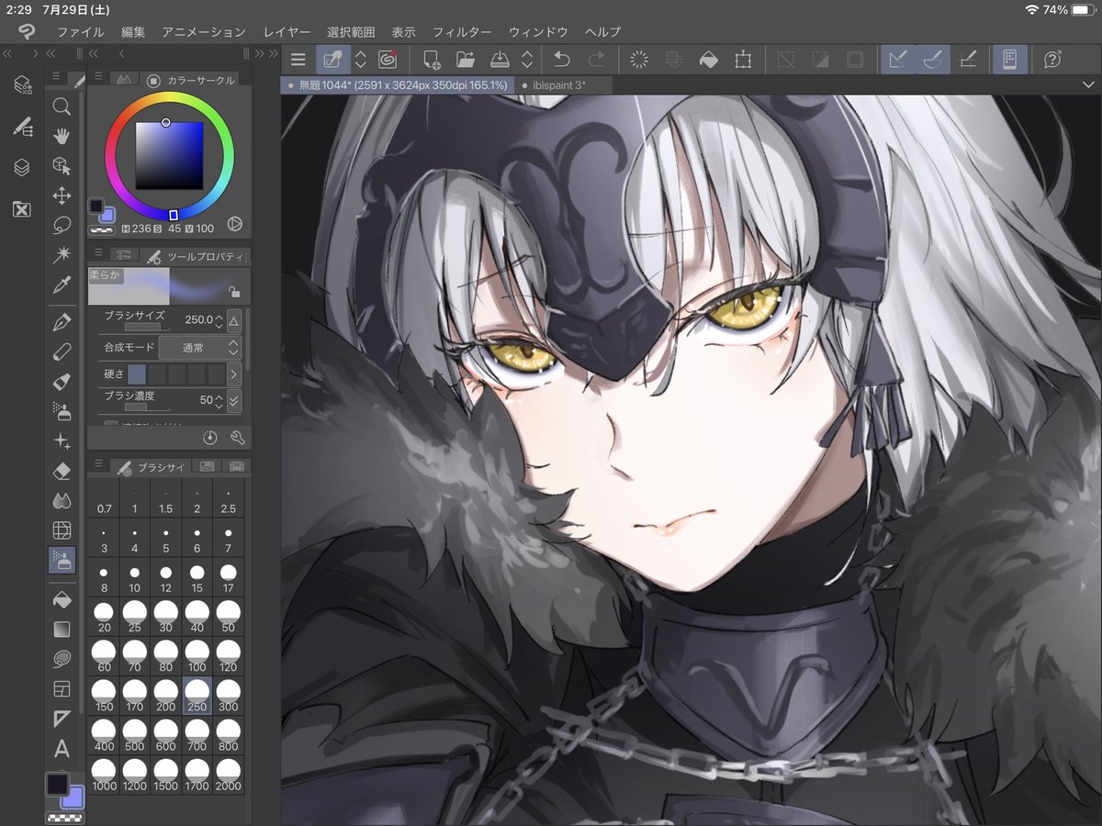Choose brush size 100 preset
This screenshot has width=1102, height=826.
click(197, 657)
